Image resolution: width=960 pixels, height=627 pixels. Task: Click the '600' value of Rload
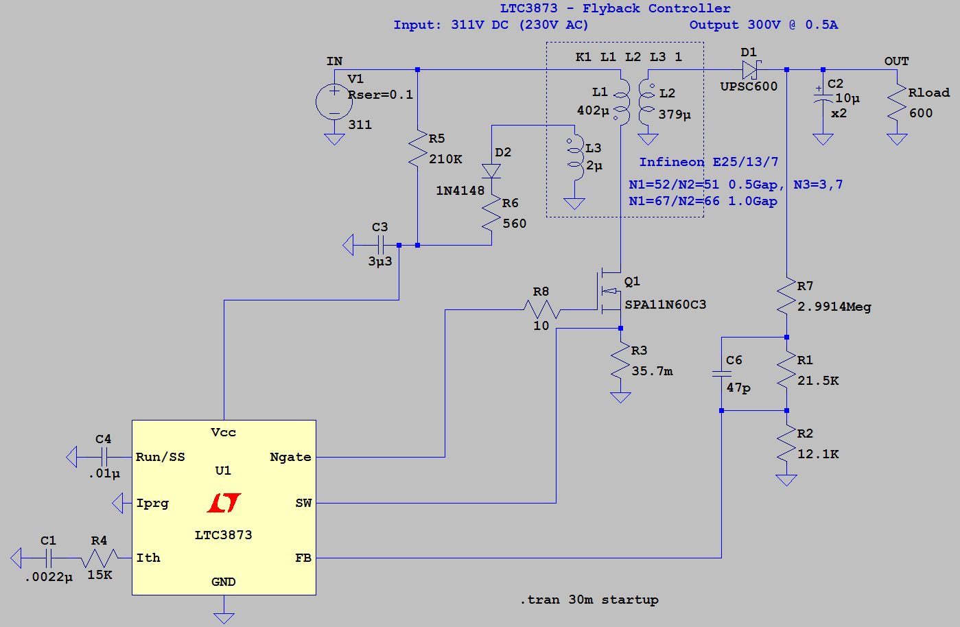click(x=921, y=113)
